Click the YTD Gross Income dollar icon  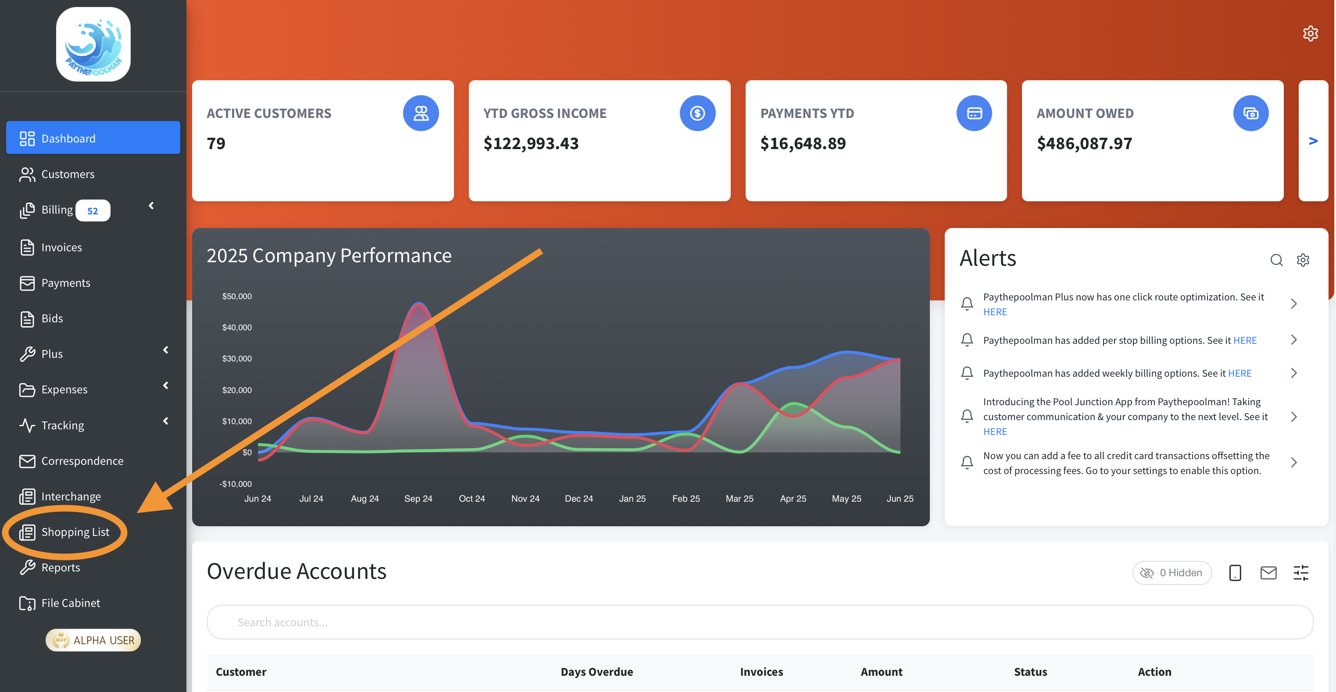697,113
